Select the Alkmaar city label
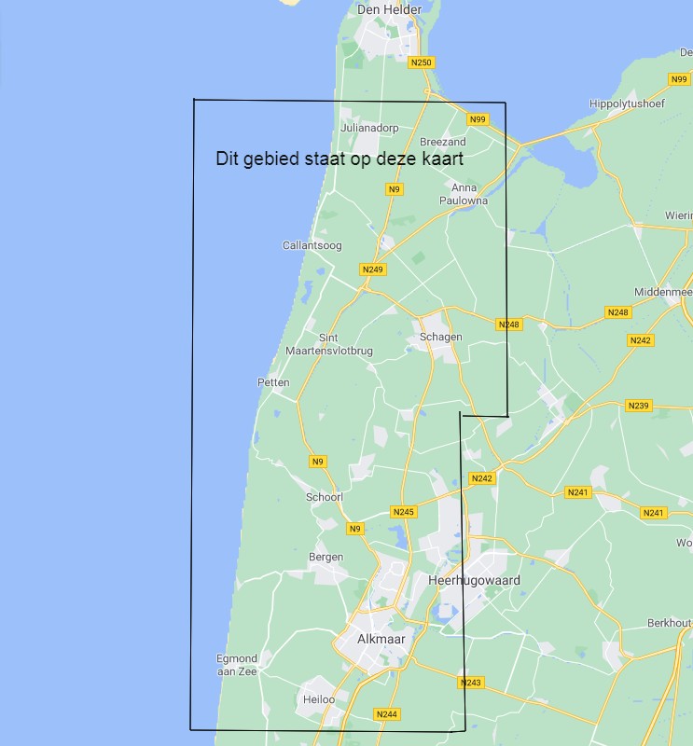 tap(381, 640)
